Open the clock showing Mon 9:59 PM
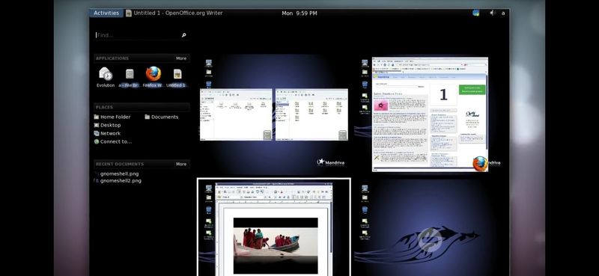Viewport: 599px width, 276px height. tap(299, 13)
